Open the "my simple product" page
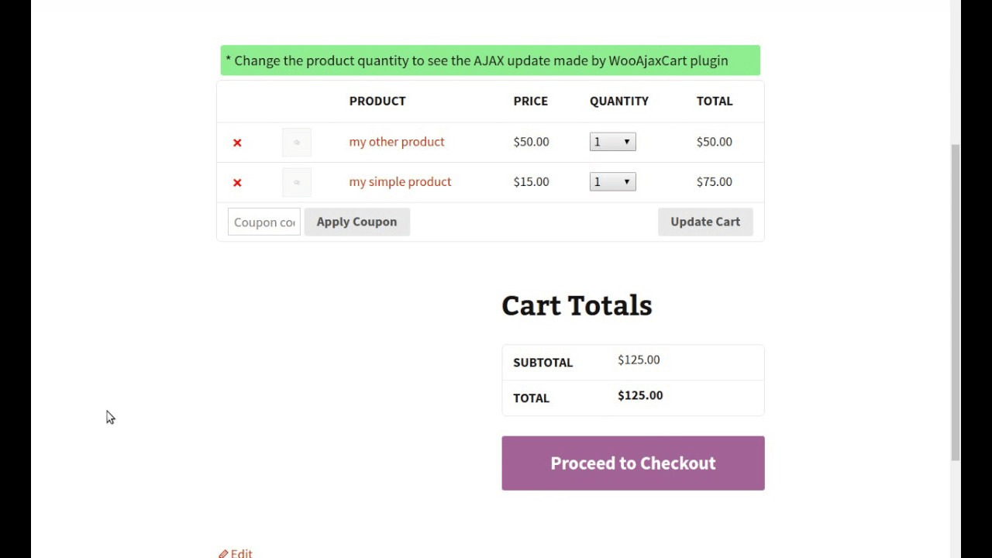The width and height of the screenshot is (992, 558). tap(400, 181)
